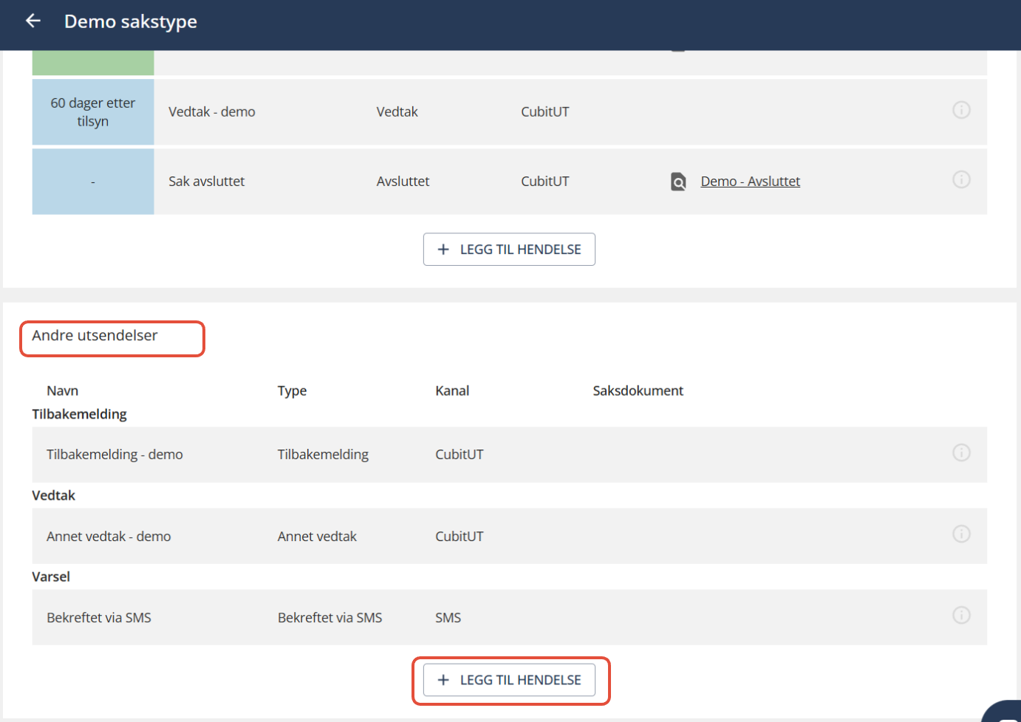Viewport: 1021px width, 722px height.
Task: Click the dash timing cell of Sak avsluttet
Action: [x=93, y=182]
